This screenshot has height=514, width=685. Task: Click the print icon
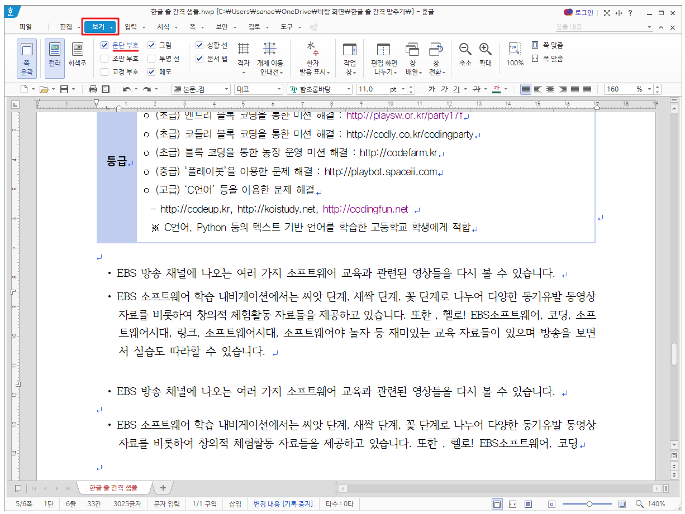click(x=93, y=89)
